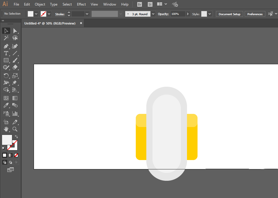Expand the 3 pt. Round brush dropdown
The image size is (278, 198).
tap(153, 14)
